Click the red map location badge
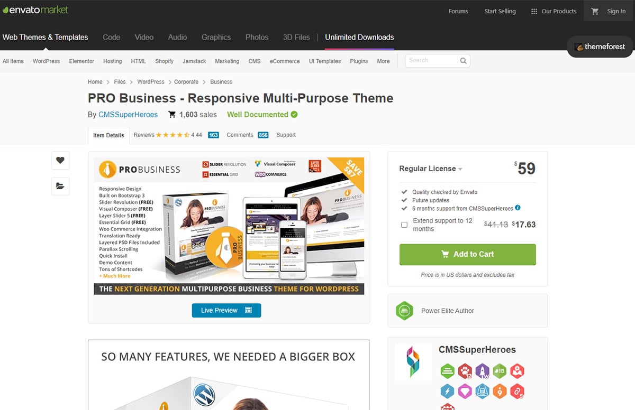Screen dimensions: 635x410 (x=518, y=371)
